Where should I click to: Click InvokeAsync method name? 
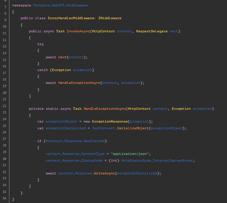coord(78,31)
